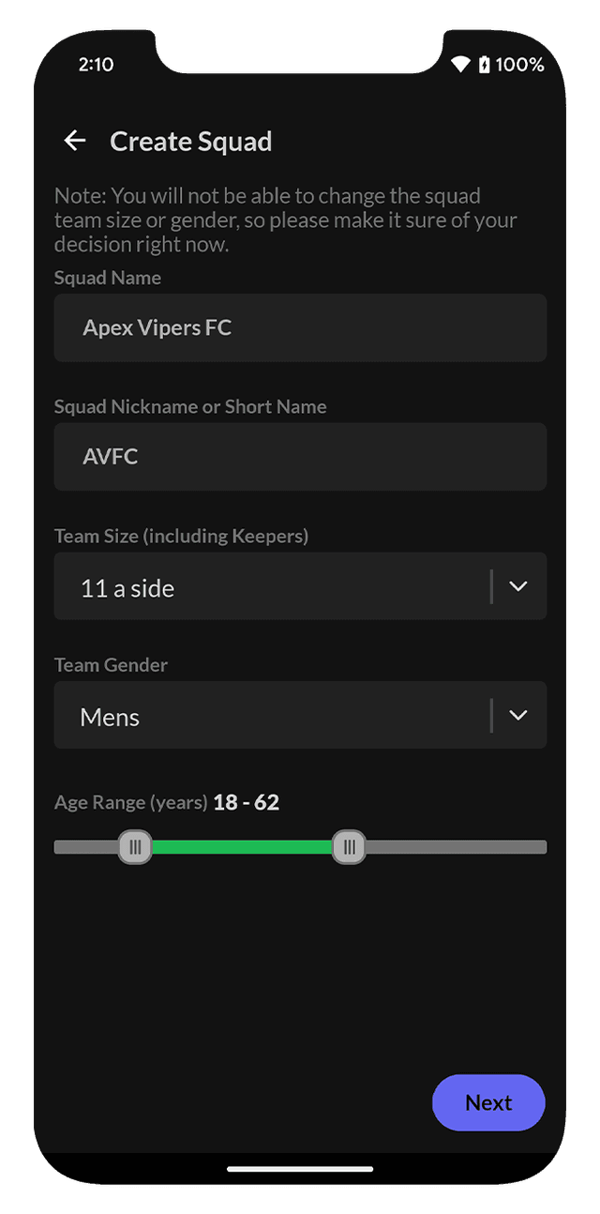This screenshot has height=1214, width=600.
Task: Tap the Wi-Fi status icon
Action: point(460,65)
